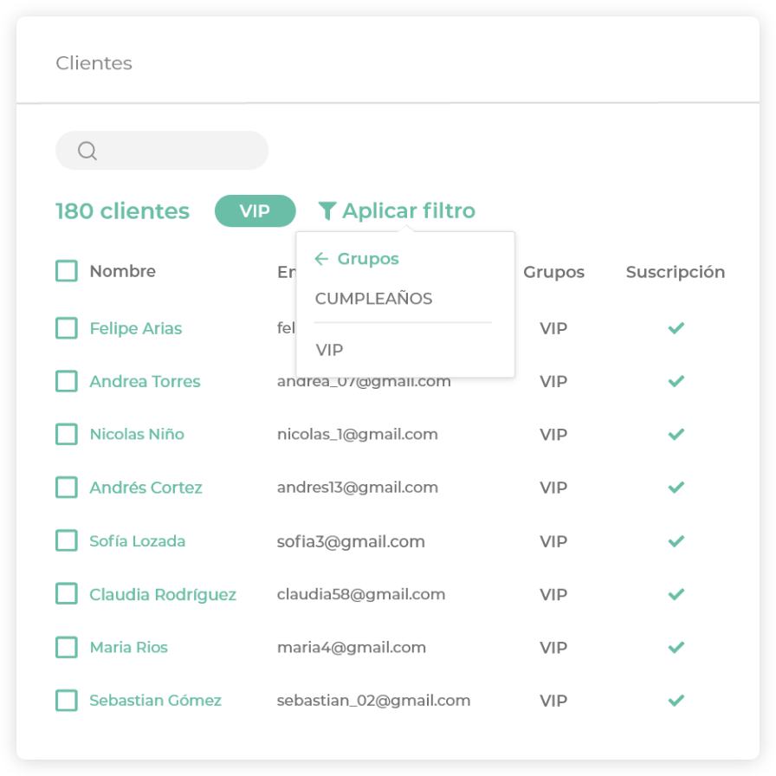
Task: Click Sofía Lozada subscription checkmark
Action: pyautogui.click(x=676, y=541)
